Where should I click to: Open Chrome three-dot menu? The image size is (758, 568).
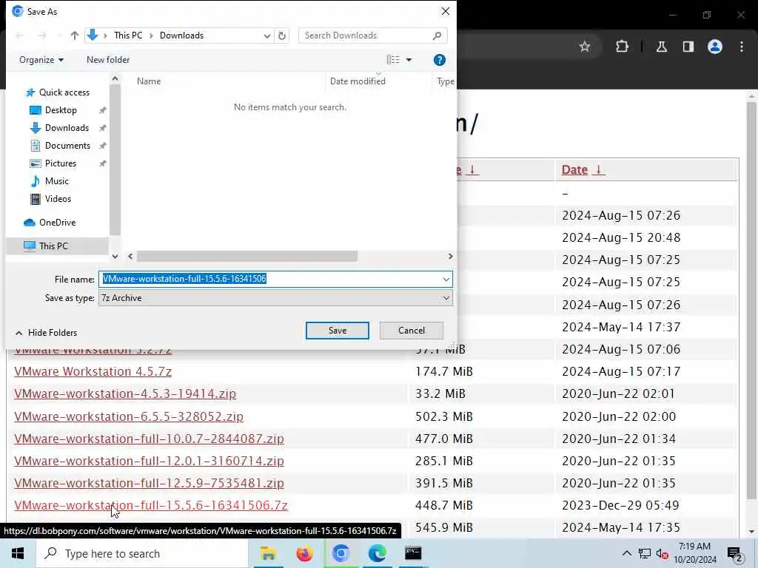[742, 47]
